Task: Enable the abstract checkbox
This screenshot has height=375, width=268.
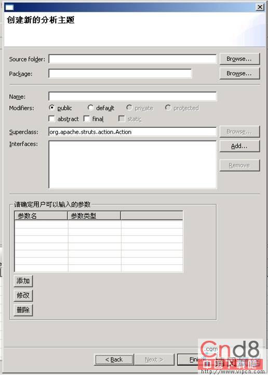Action: pos(51,118)
